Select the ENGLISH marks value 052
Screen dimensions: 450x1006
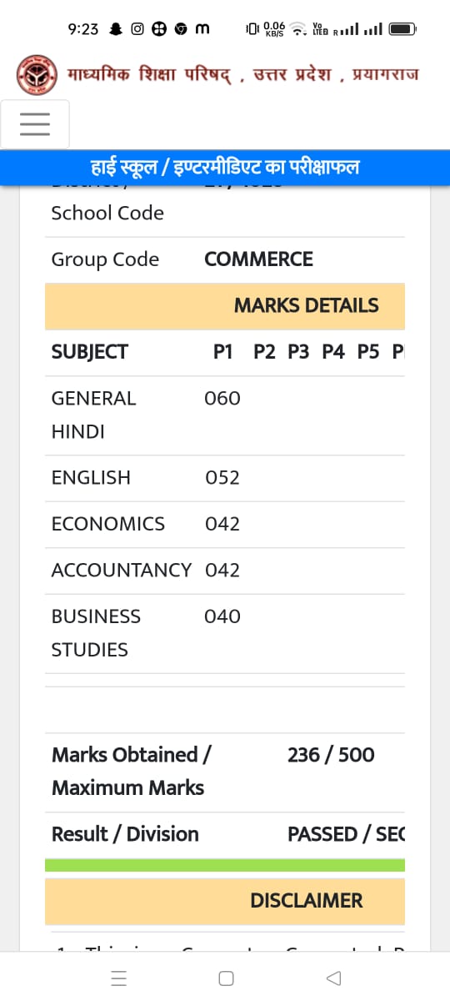click(x=222, y=478)
